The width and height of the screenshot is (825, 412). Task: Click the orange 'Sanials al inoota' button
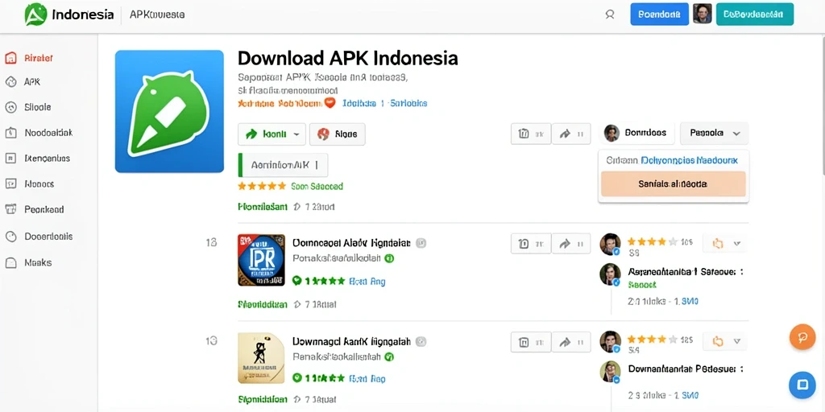pyautogui.click(x=673, y=184)
